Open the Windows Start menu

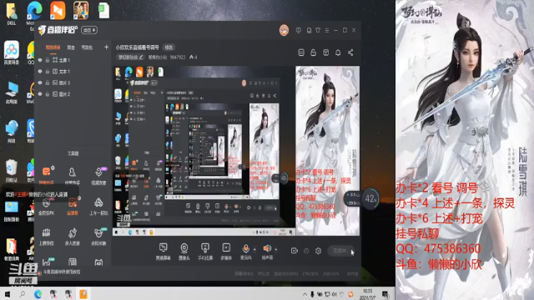8,293
